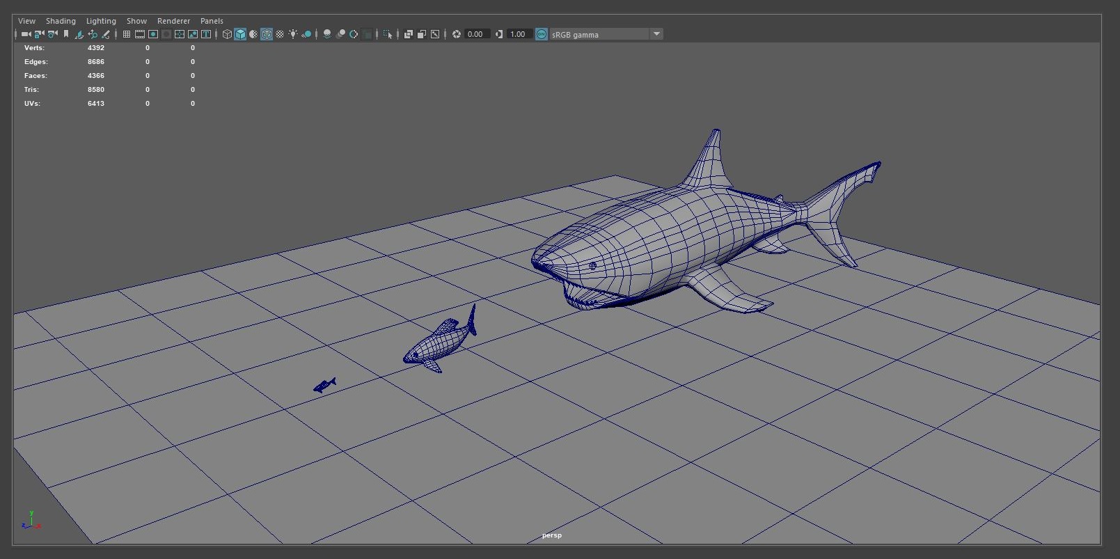The image size is (1120, 559).
Task: Toggle the color management ON button
Action: point(542,34)
